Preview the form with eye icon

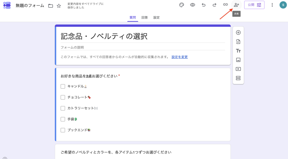pos(192,5)
